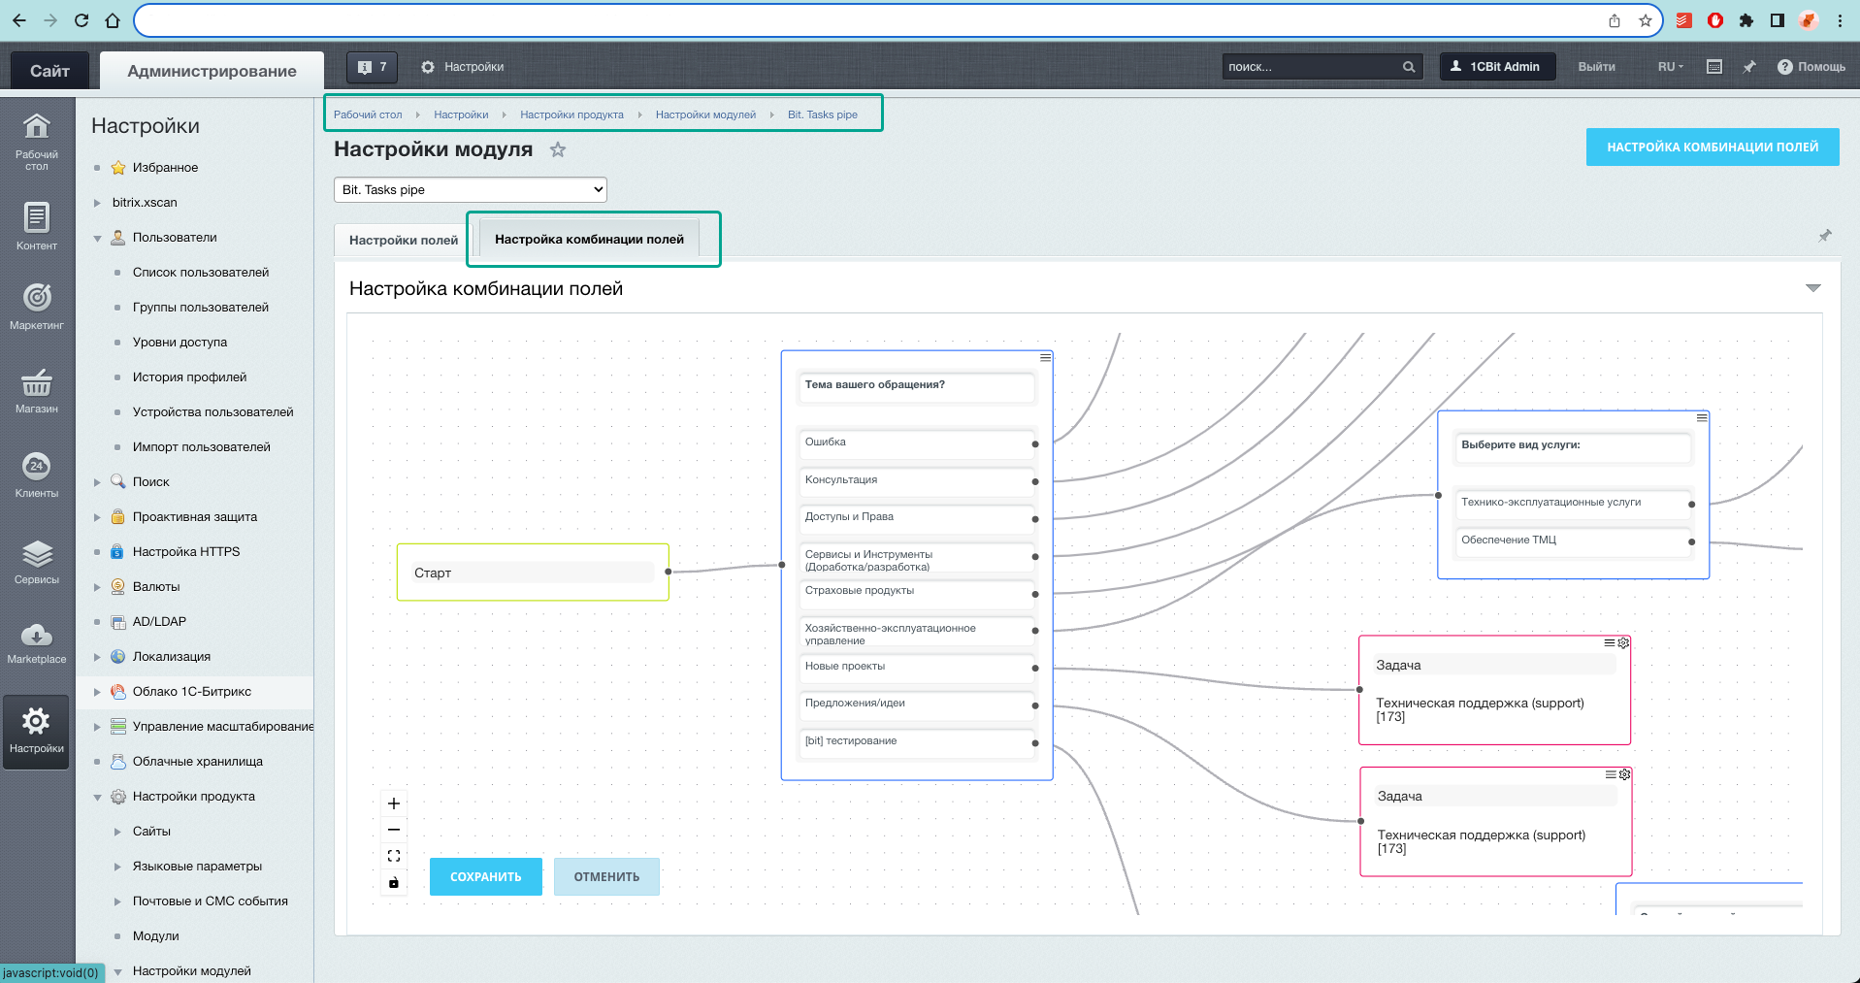
Task: Add page to favorites with star icon
Action: [558, 149]
